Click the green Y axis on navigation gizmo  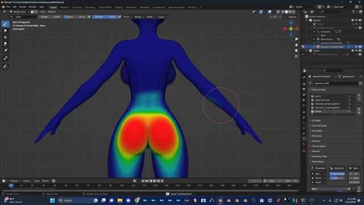pos(291,28)
